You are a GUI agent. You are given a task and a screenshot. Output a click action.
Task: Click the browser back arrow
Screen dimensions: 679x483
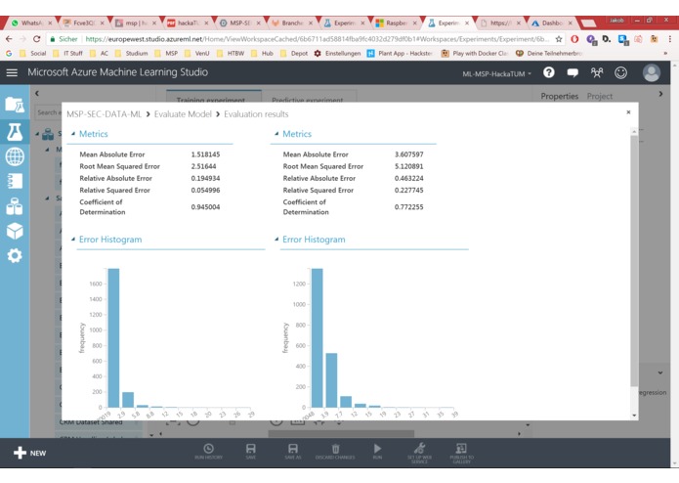tap(9, 39)
